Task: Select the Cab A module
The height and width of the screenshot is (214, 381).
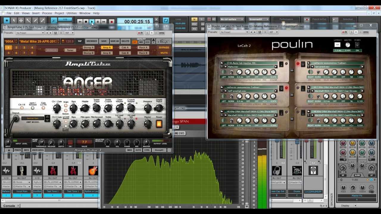Action: pos(125,48)
